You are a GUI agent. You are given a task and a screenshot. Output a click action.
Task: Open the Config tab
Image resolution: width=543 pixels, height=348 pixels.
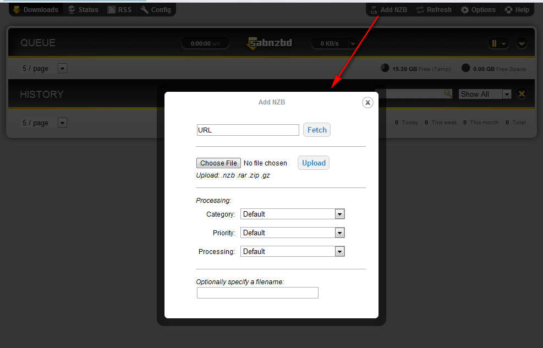point(156,10)
